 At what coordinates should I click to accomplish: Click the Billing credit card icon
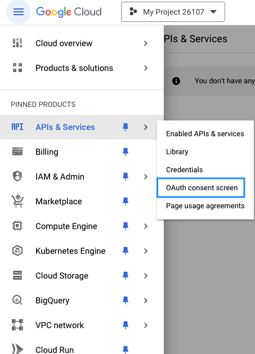coord(17,152)
